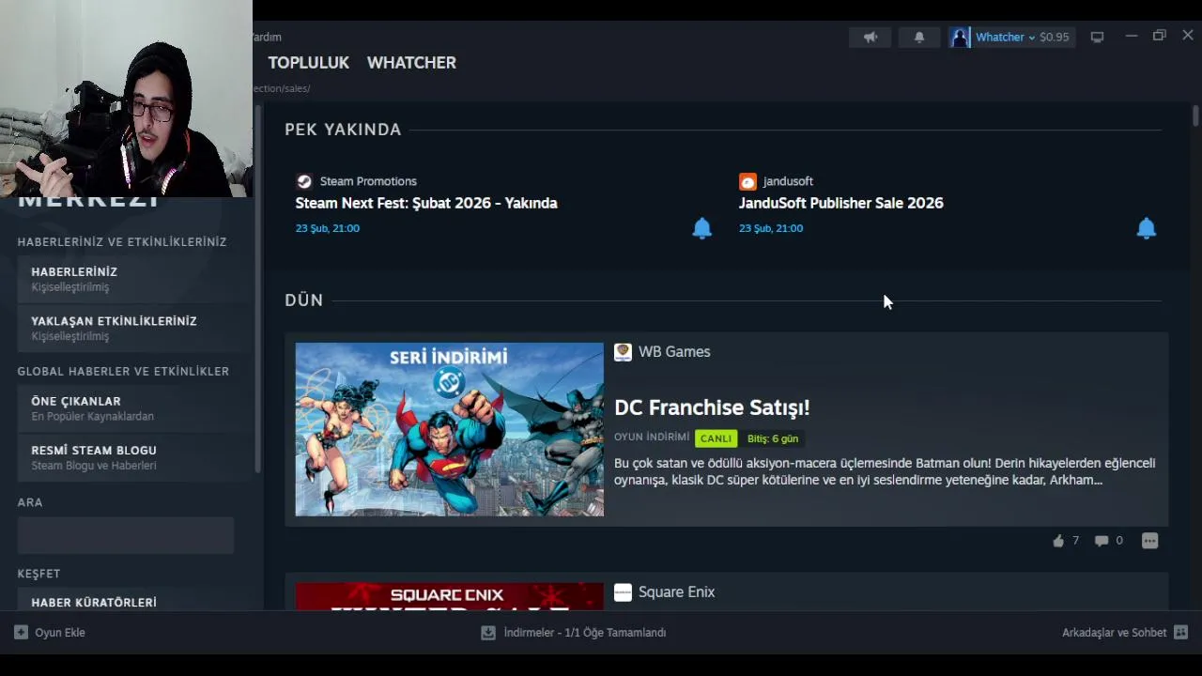
Task: Click the sidebar vertical scrollbar
Action: click(258, 289)
